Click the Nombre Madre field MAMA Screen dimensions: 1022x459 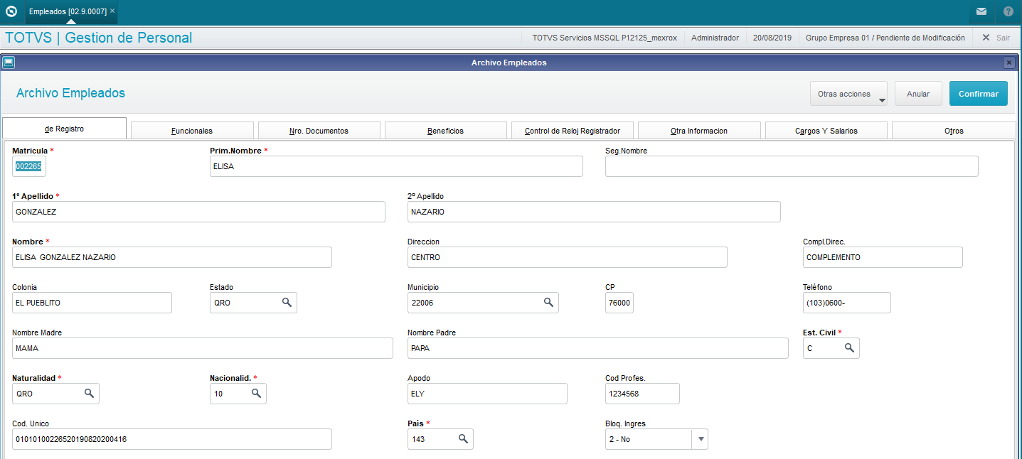click(x=203, y=348)
